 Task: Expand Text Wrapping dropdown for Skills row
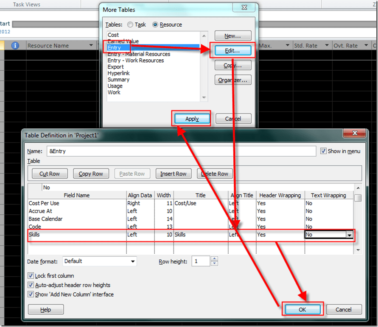(350, 235)
